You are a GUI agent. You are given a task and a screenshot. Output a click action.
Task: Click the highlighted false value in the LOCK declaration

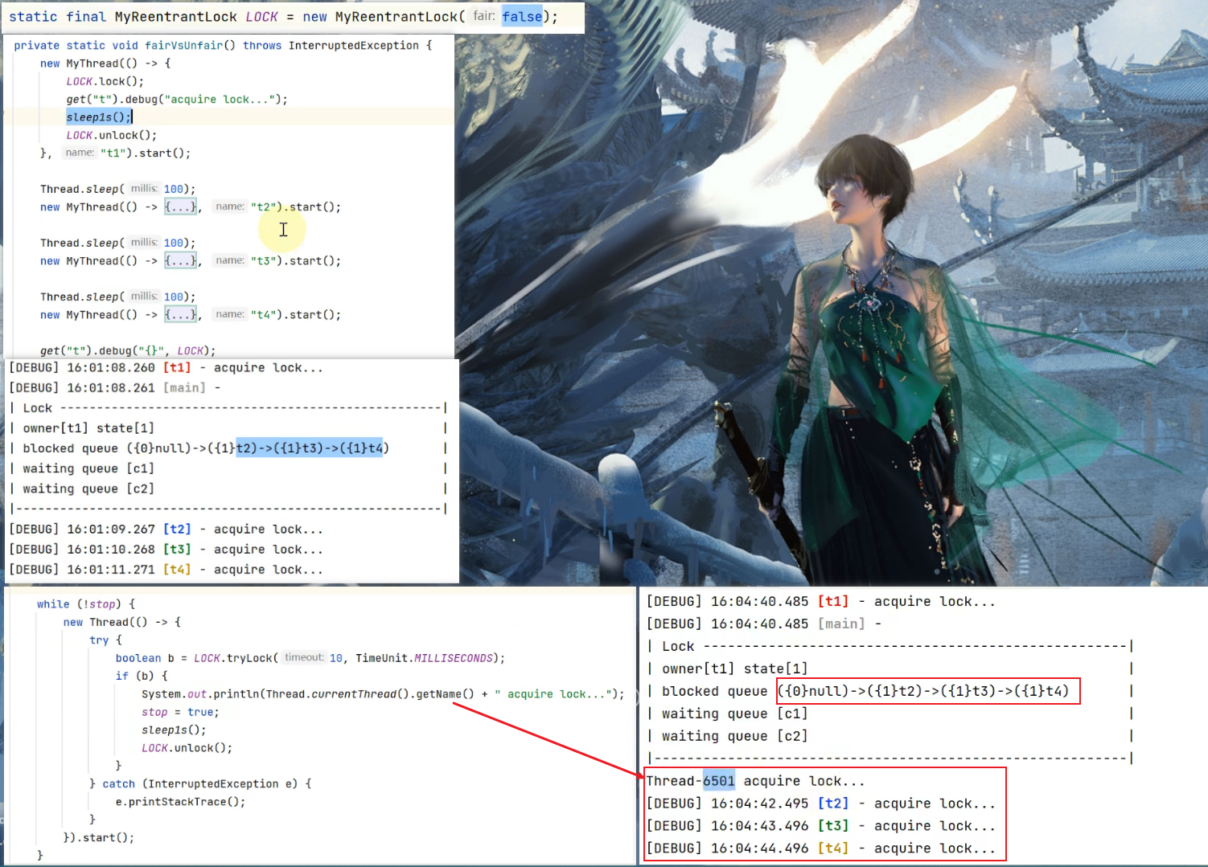[522, 17]
